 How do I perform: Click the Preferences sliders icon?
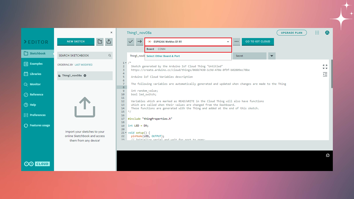[26, 115]
